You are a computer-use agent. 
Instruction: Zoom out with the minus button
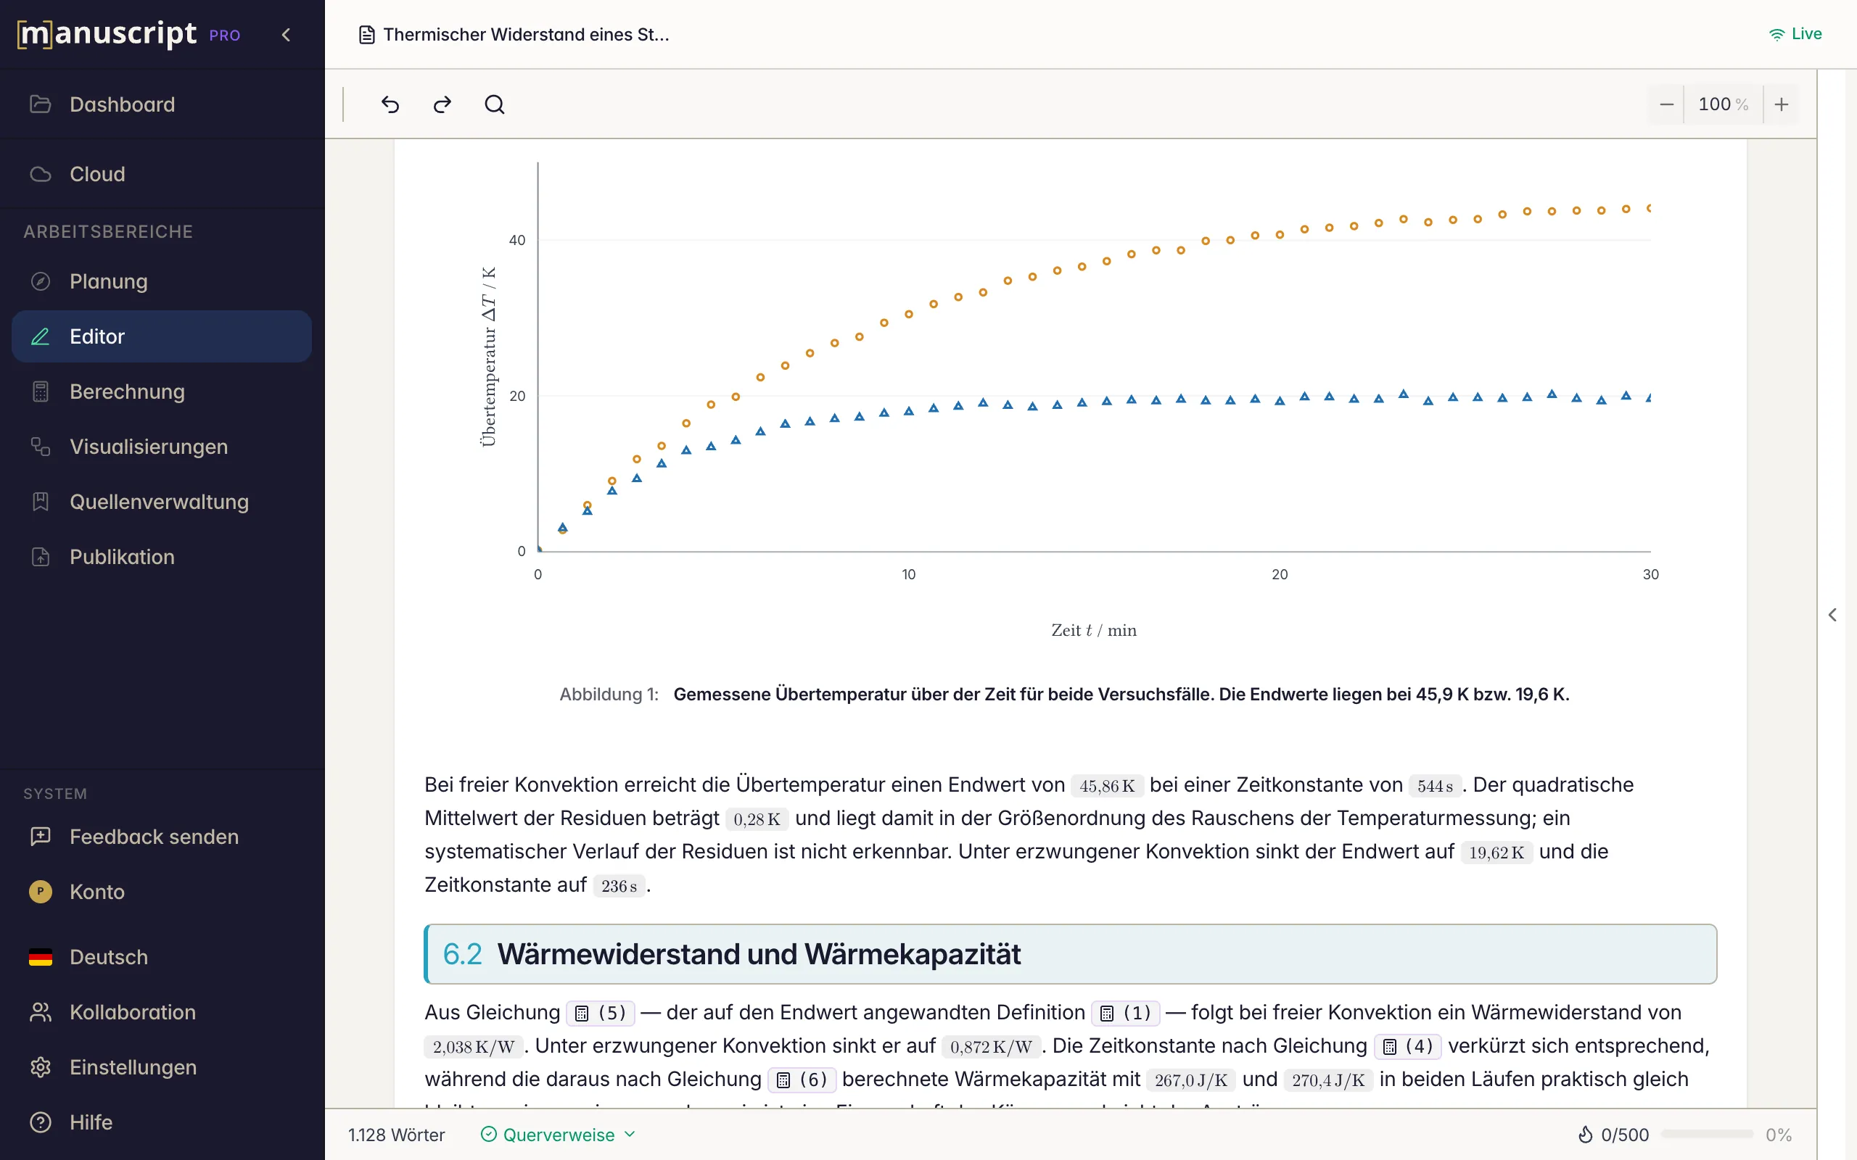point(1666,104)
